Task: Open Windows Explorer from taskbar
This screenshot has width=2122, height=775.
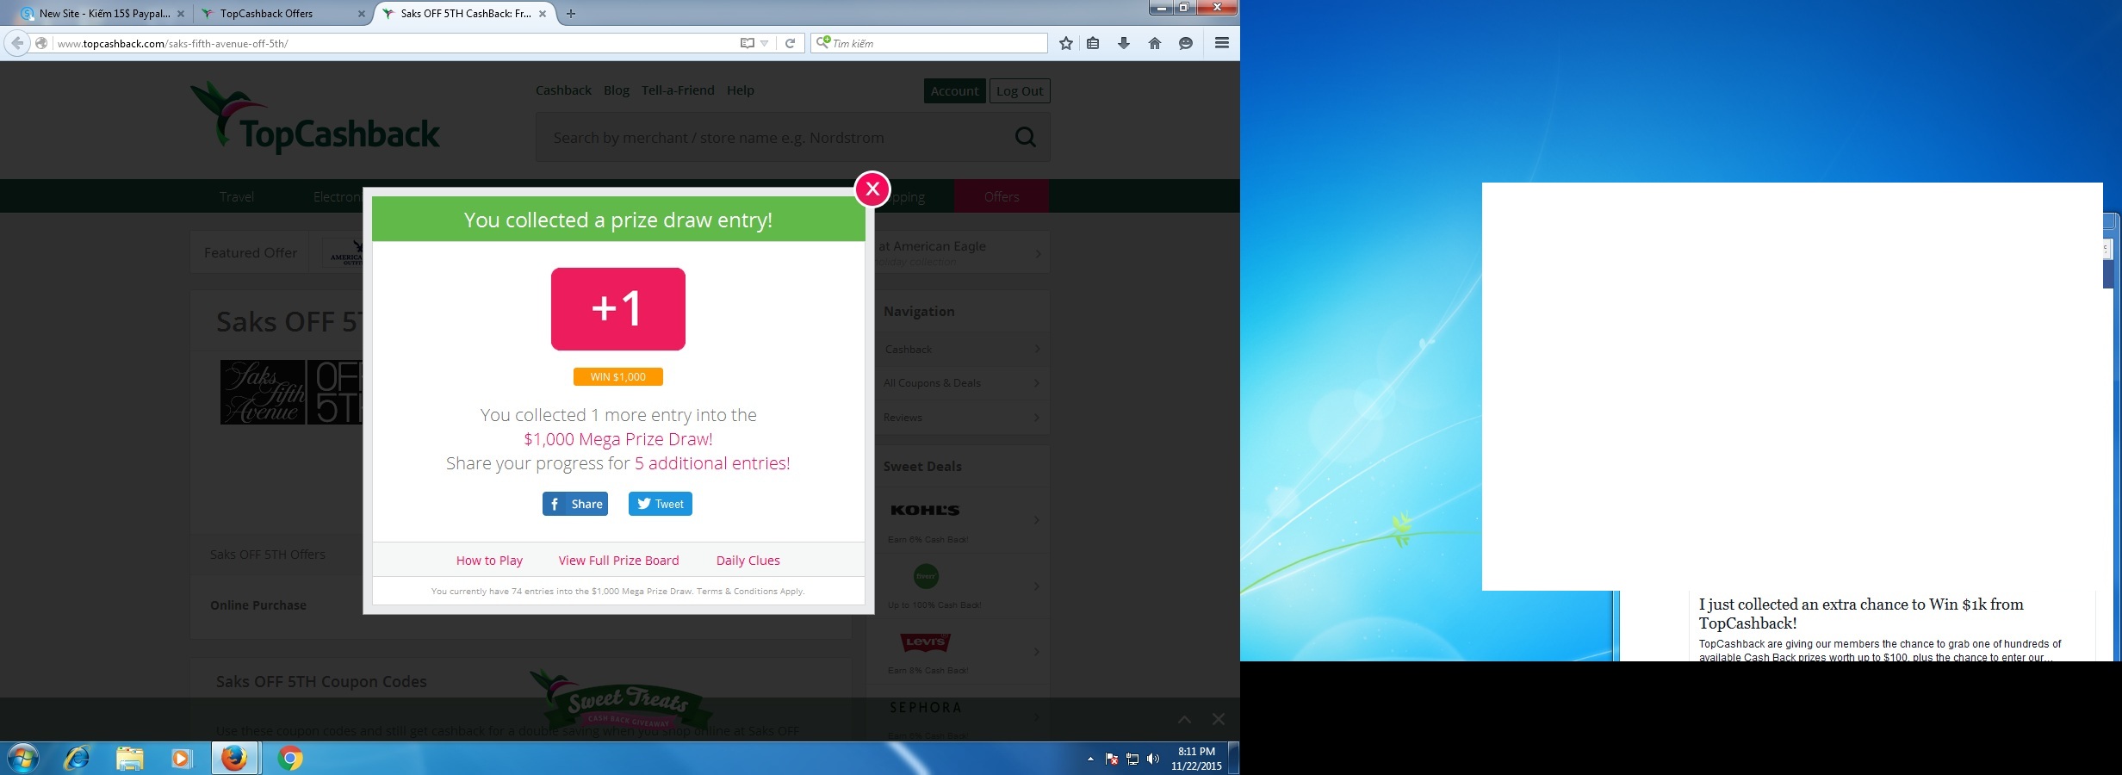Action: point(129,759)
